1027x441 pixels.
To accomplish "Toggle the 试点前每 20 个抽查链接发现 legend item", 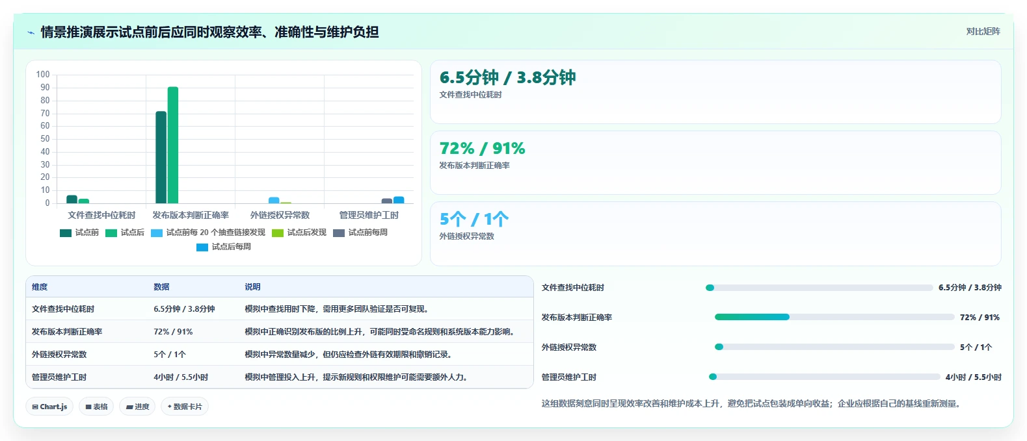I will click(208, 233).
